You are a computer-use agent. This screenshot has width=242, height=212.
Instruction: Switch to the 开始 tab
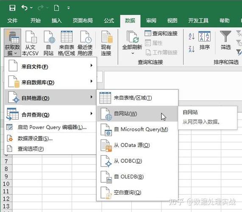click(35, 20)
